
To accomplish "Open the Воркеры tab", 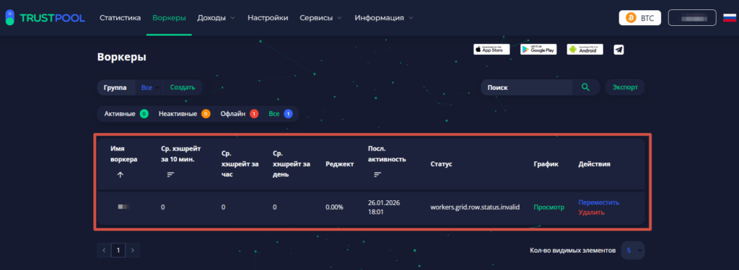I will (x=169, y=18).
